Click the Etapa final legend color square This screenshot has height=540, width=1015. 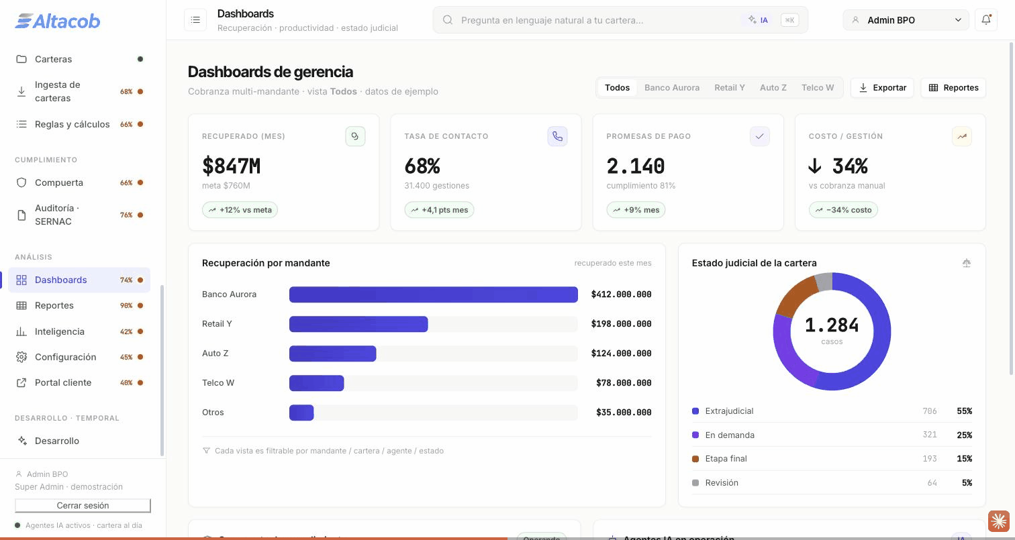[x=695, y=459]
